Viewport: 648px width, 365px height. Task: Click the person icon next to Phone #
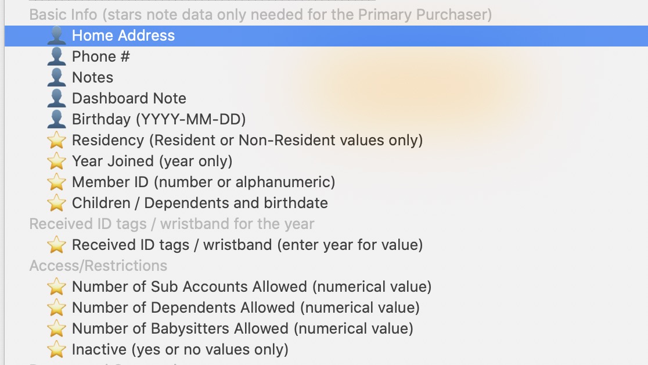click(x=56, y=56)
